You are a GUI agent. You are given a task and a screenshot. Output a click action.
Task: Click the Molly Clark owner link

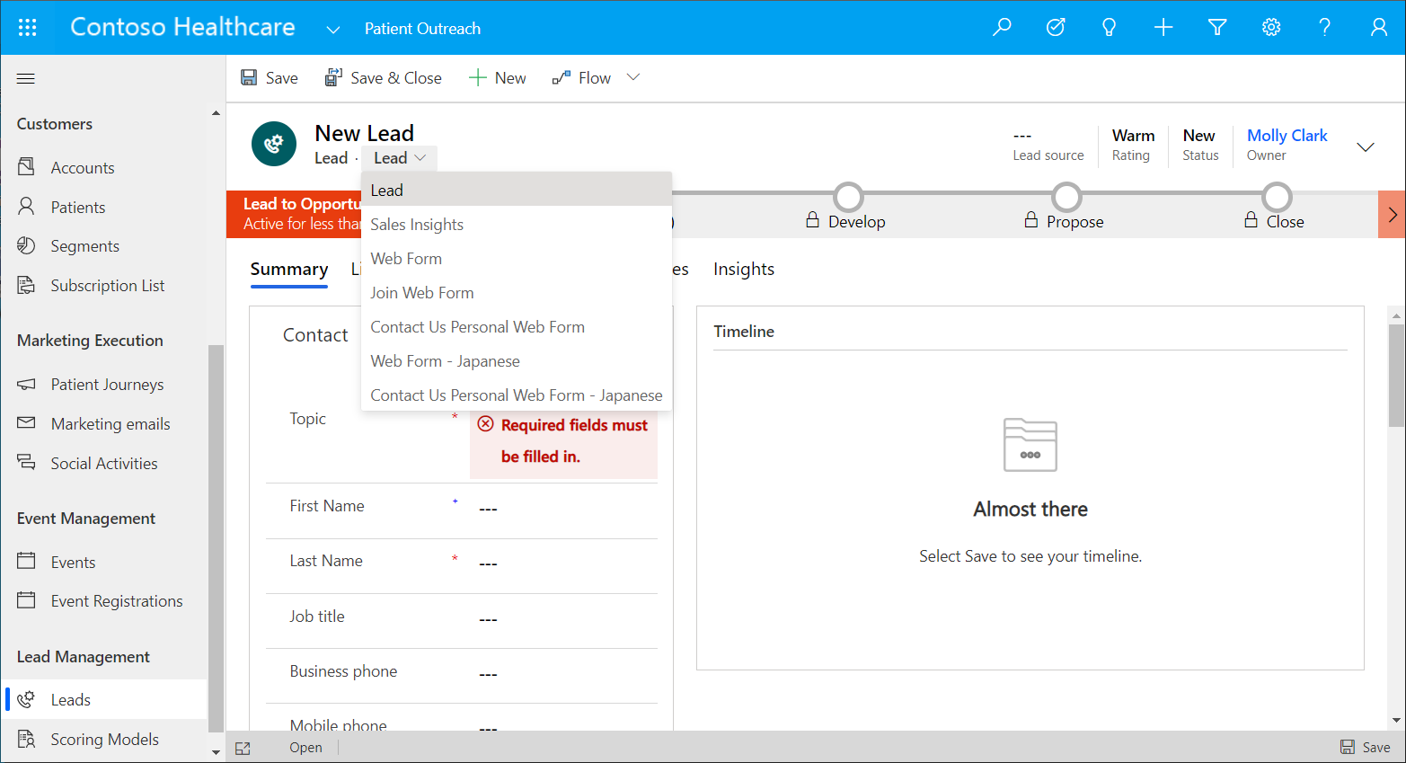(x=1287, y=136)
